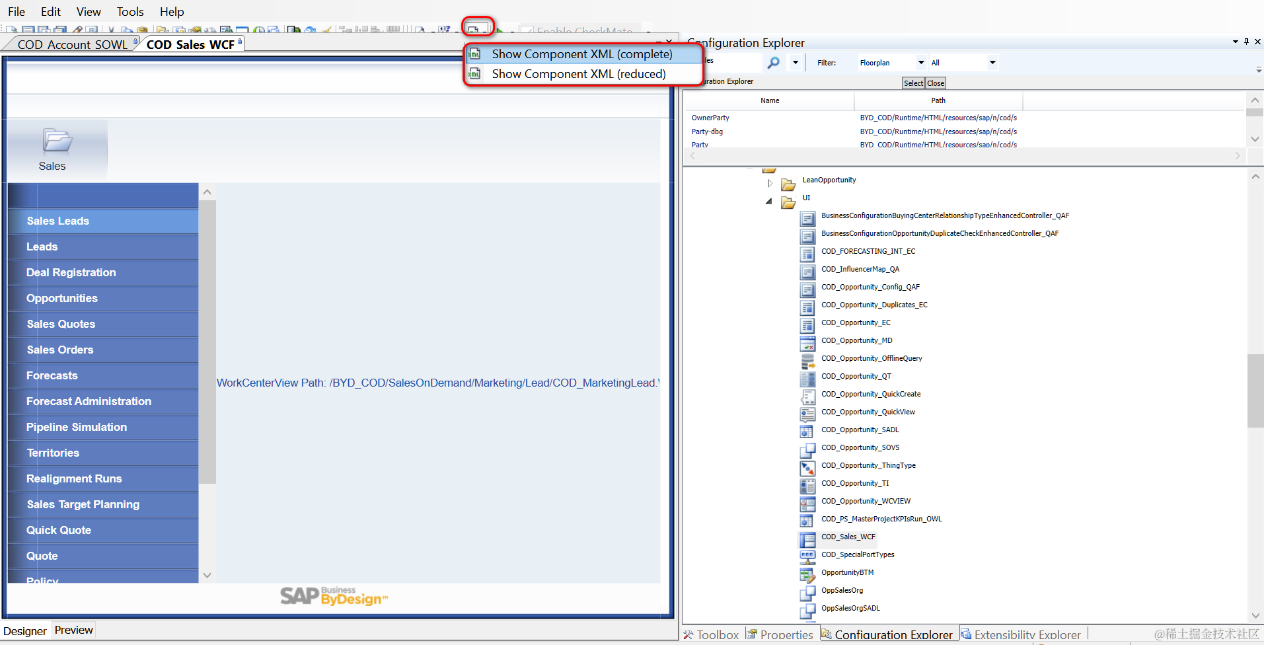Open the search options dropdown arrow
The image size is (1264, 645).
796,63
